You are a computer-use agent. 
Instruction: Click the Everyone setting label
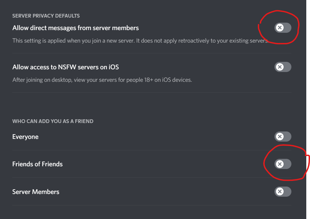[x=25, y=137]
